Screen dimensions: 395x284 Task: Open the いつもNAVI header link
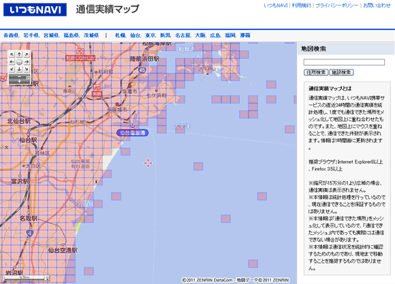276,5
